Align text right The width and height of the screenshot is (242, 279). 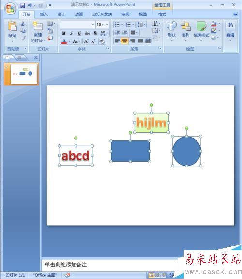[x=133, y=41]
